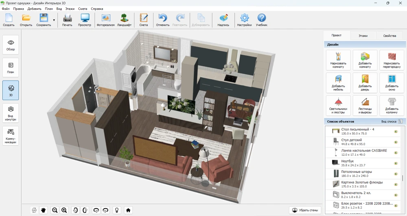Screen dimensions: 407x216
Task: Hide Потолочные шторы using its eye icon
Action: click(395, 174)
